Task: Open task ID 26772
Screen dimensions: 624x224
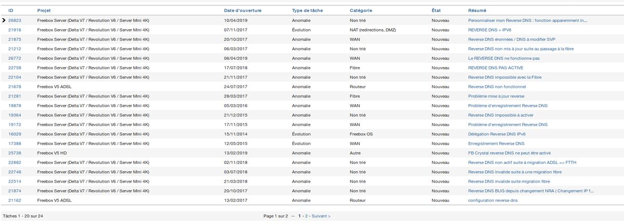Action: coord(15,58)
